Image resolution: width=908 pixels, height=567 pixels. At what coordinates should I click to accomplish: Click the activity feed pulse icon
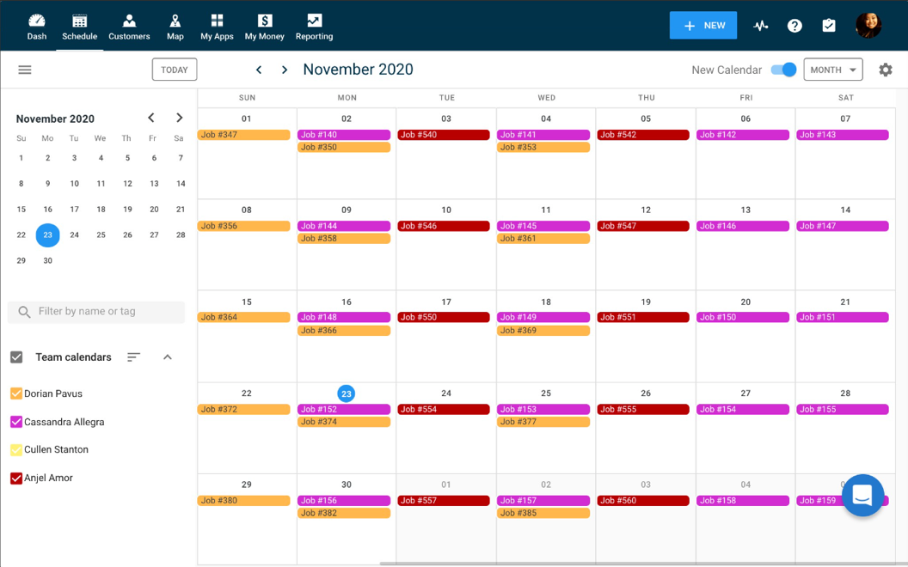coord(760,26)
